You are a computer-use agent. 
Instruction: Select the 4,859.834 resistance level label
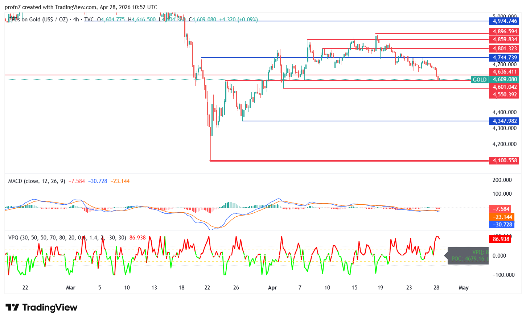point(505,39)
